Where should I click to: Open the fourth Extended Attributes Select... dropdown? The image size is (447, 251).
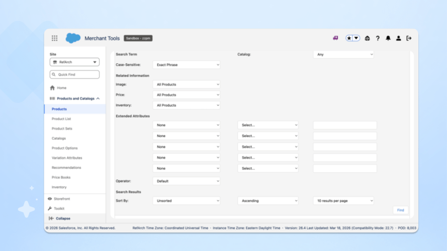click(268, 158)
